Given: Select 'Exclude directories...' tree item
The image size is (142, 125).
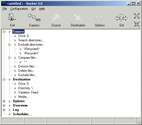Looking at the screenshot, I should [32, 45].
